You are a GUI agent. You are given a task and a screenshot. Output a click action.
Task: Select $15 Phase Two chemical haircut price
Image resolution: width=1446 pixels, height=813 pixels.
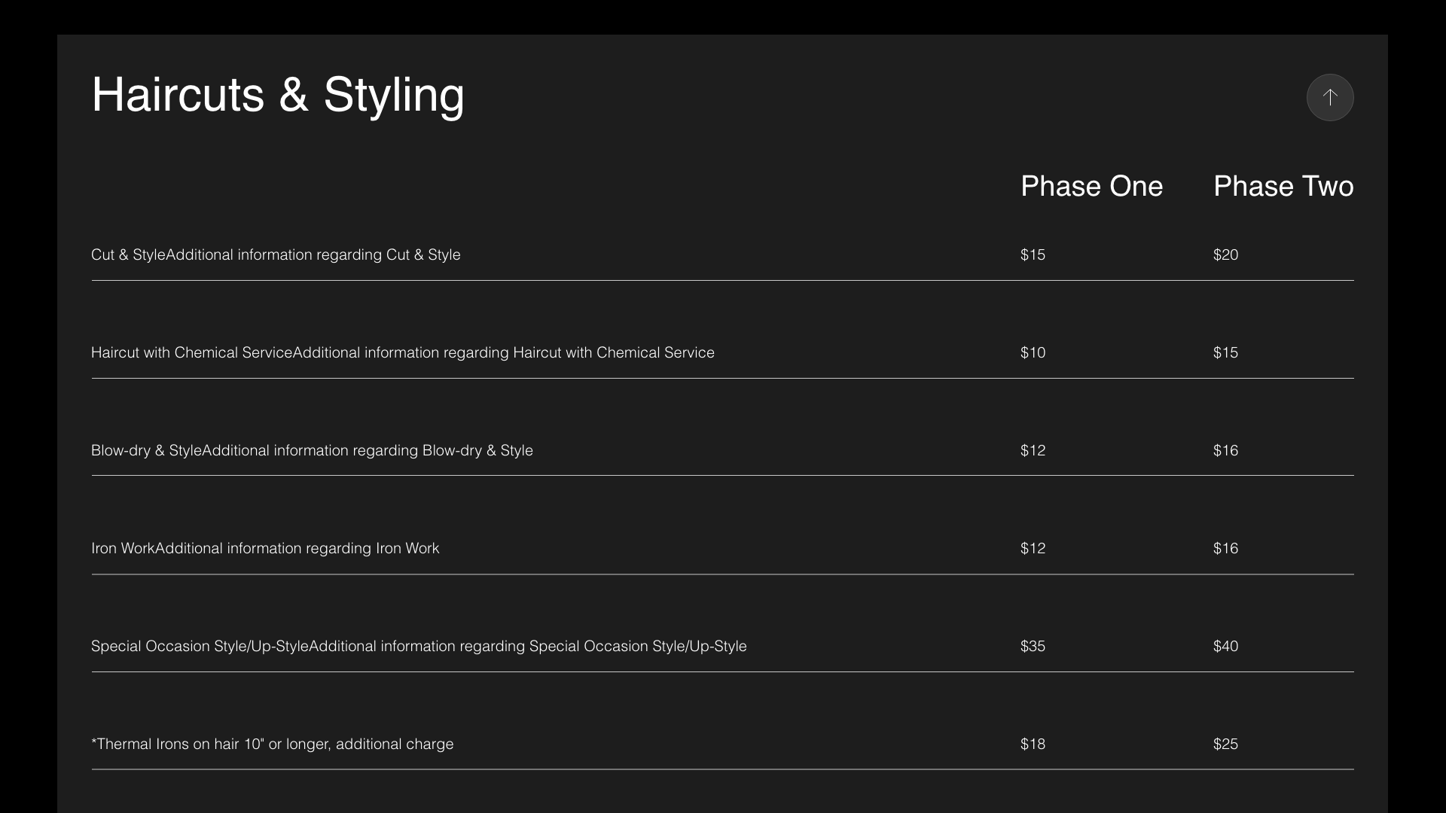click(1225, 352)
